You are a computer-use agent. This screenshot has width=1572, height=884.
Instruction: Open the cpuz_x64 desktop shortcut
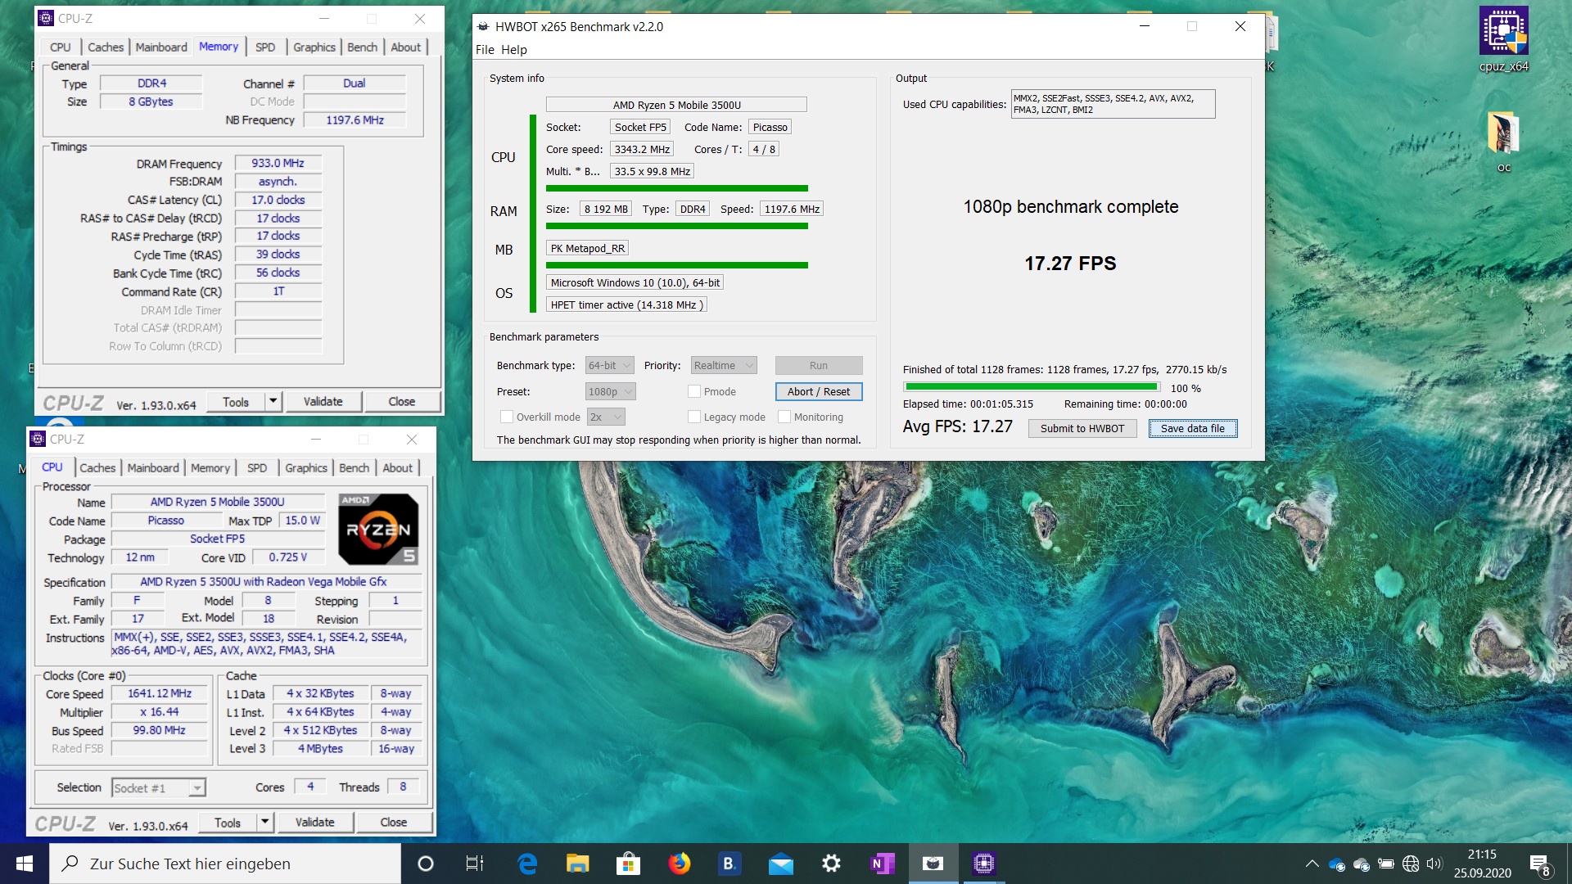click(1503, 38)
